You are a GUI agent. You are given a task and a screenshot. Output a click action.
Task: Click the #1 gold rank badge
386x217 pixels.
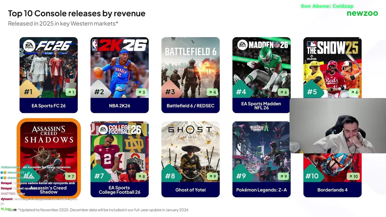pos(29,90)
